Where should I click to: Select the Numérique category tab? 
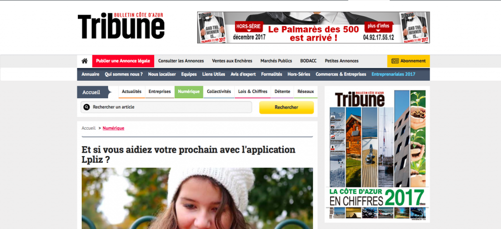(x=189, y=92)
